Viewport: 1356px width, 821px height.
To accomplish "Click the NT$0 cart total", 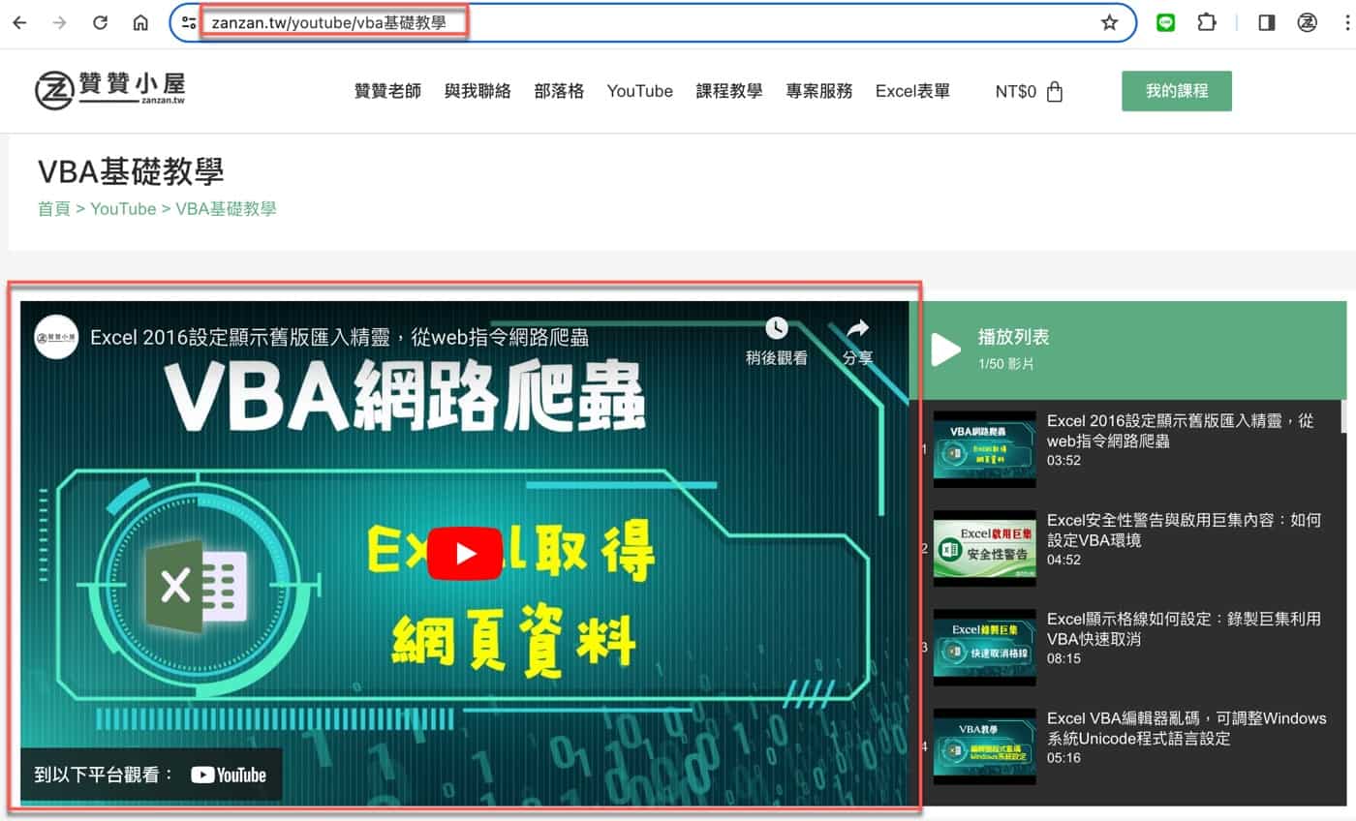I will coord(1015,92).
